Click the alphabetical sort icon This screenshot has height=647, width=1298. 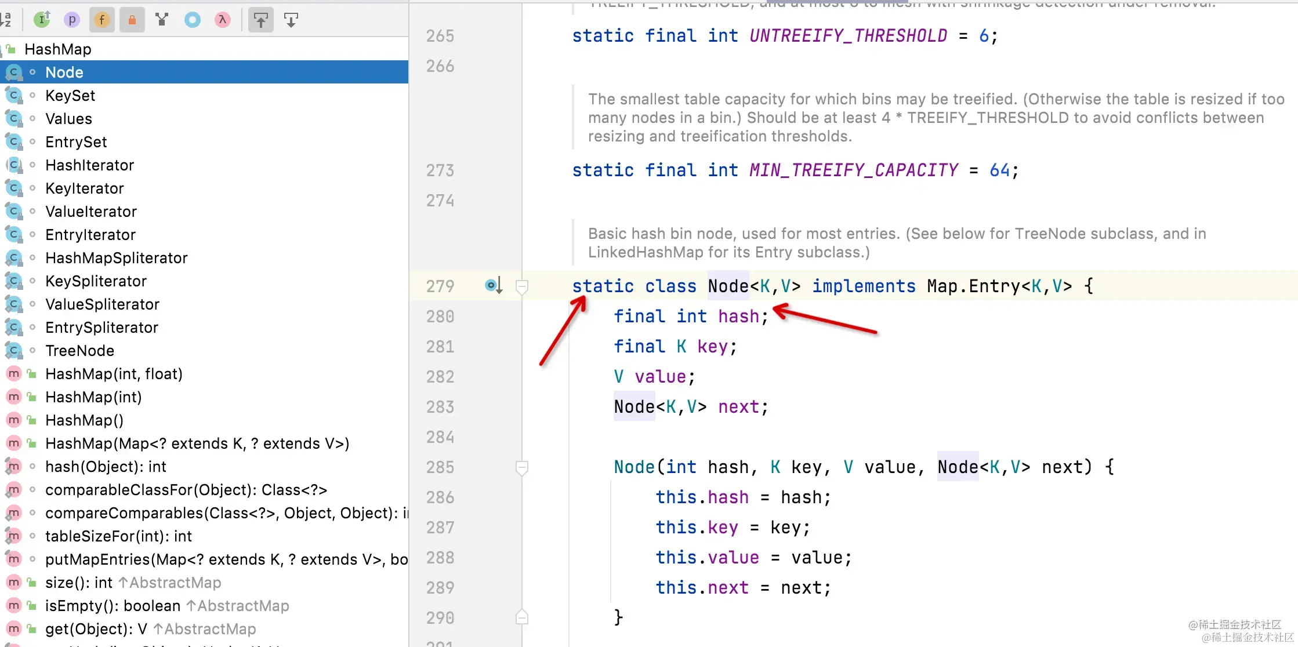coord(5,20)
